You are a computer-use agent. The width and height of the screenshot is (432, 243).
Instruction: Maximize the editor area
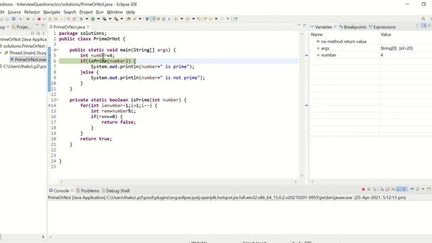[x=304, y=26]
